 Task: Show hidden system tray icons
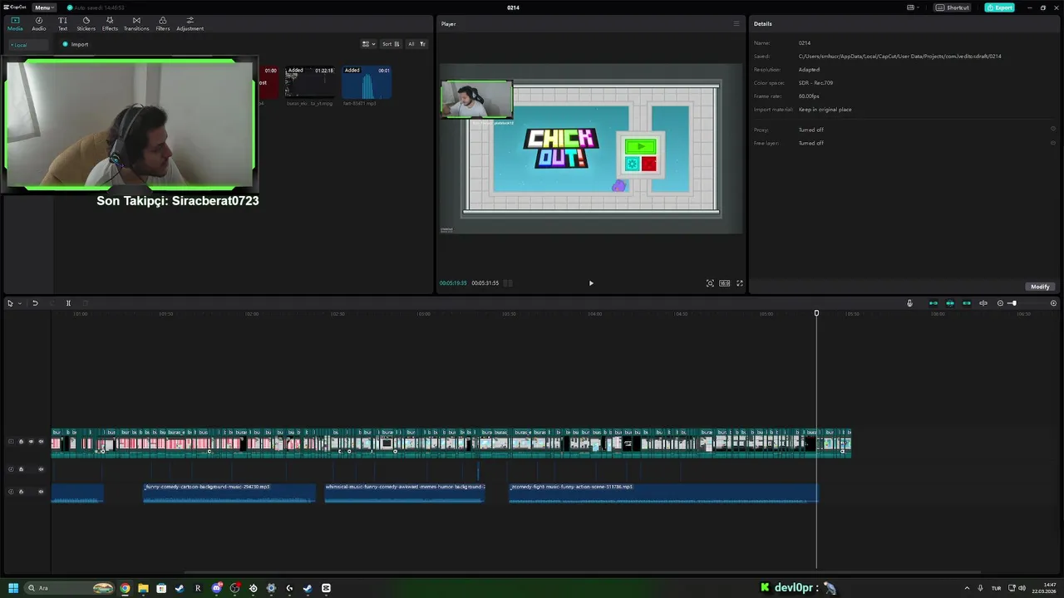(x=967, y=588)
